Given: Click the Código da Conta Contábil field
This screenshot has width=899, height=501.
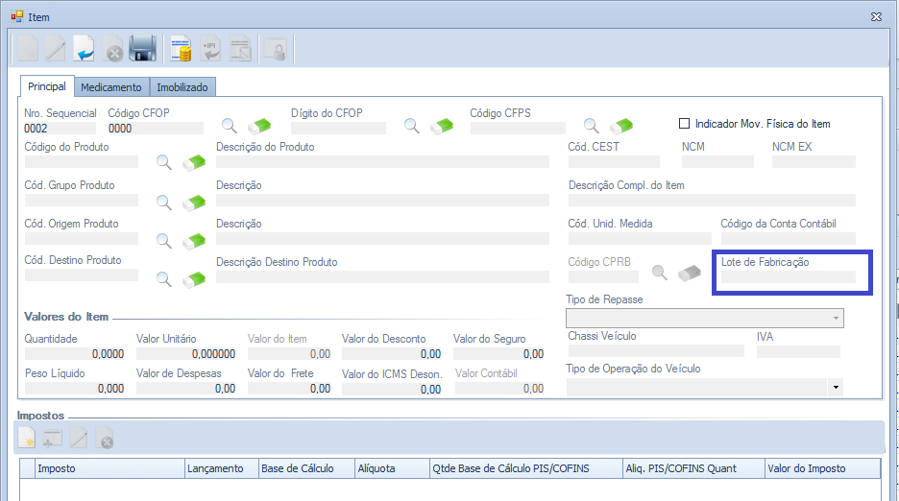Looking at the screenshot, I should (789, 238).
